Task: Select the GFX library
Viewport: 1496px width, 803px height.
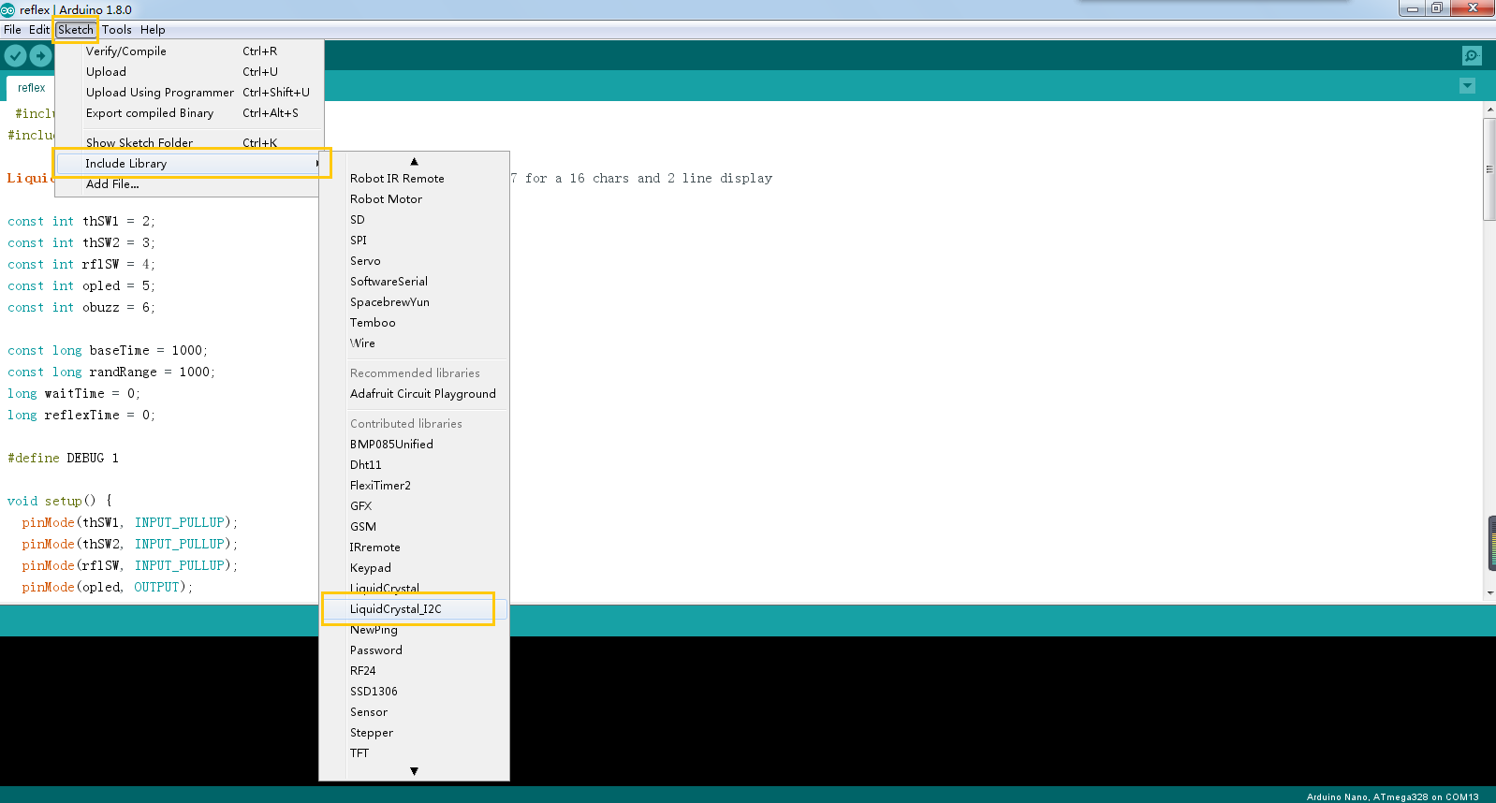Action: (x=414, y=506)
